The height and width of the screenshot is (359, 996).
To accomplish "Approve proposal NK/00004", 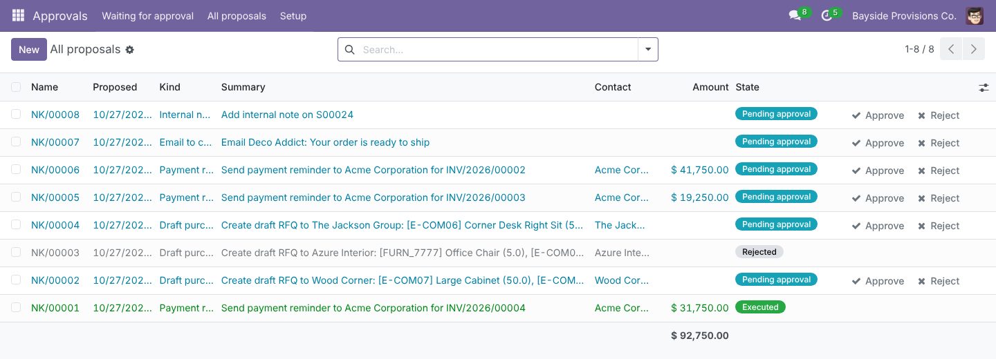I will [878, 226].
